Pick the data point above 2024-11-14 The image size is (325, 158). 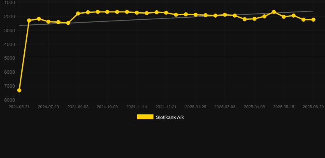click(x=137, y=13)
